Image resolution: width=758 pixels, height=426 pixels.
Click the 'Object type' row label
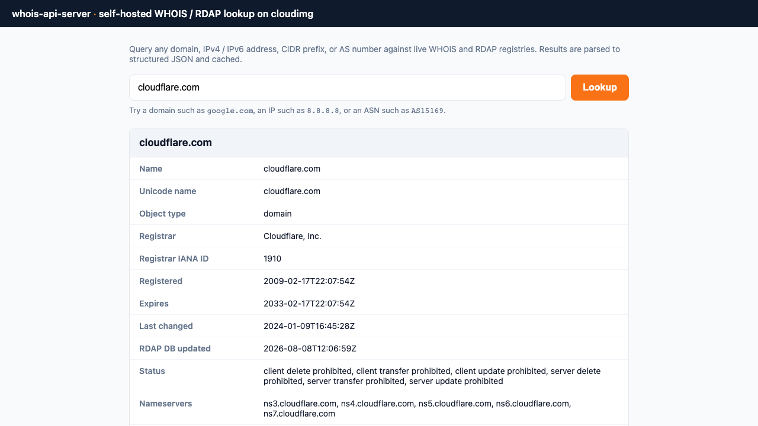click(162, 214)
